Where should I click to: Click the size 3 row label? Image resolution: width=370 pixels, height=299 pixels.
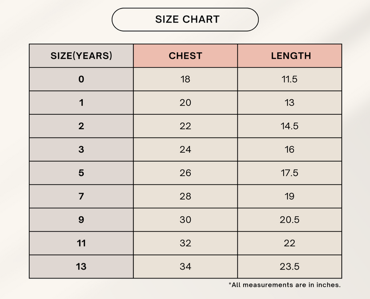81,149
